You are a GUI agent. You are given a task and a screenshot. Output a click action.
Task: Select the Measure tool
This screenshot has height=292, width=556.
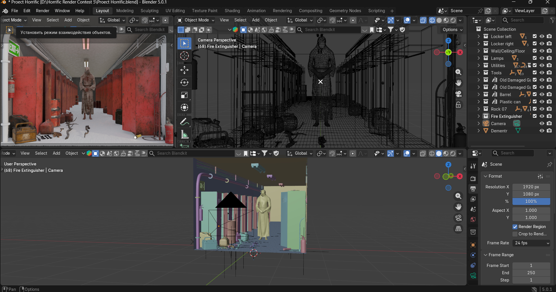[184, 134]
